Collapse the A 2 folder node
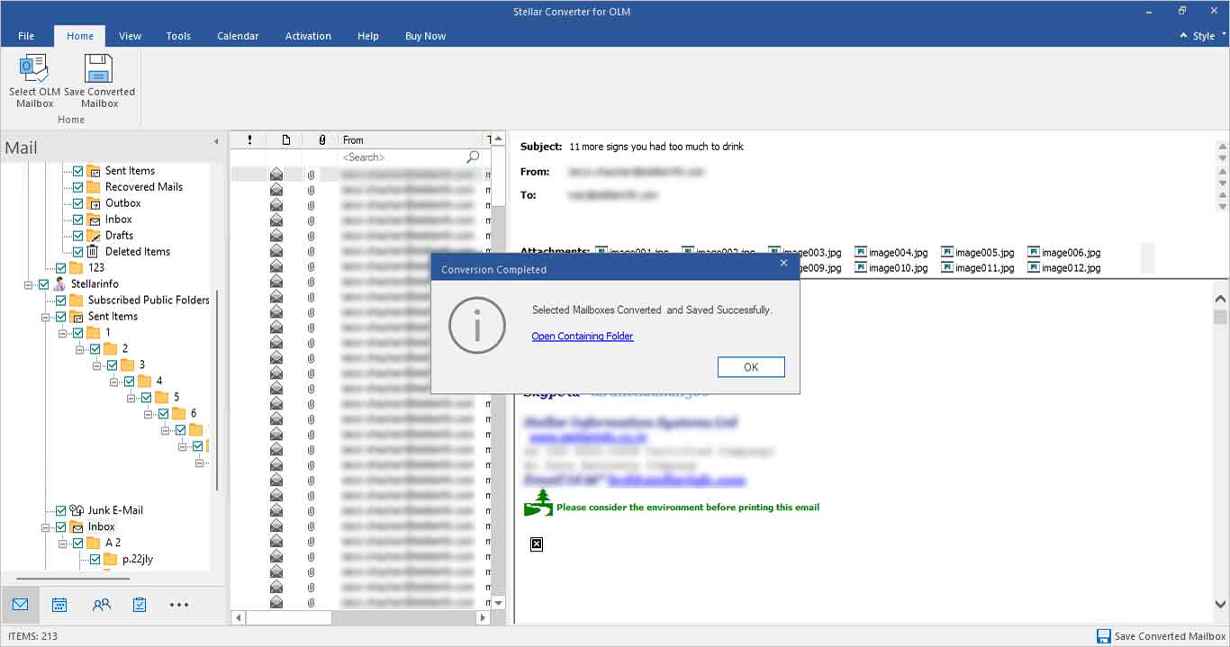This screenshot has width=1230, height=647. coord(64,543)
